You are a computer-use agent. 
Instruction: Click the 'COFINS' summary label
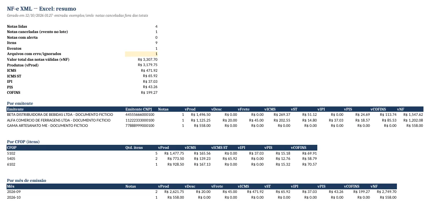13,93
